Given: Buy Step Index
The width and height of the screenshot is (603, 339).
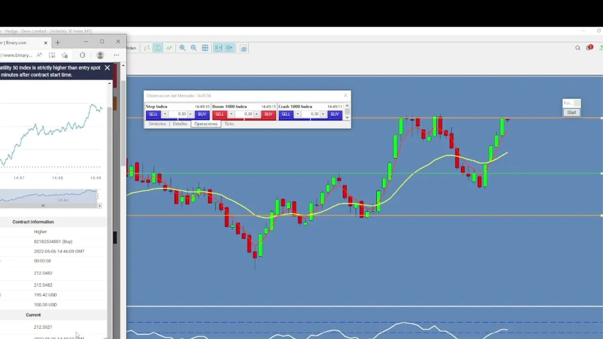Looking at the screenshot, I should 202,114.
